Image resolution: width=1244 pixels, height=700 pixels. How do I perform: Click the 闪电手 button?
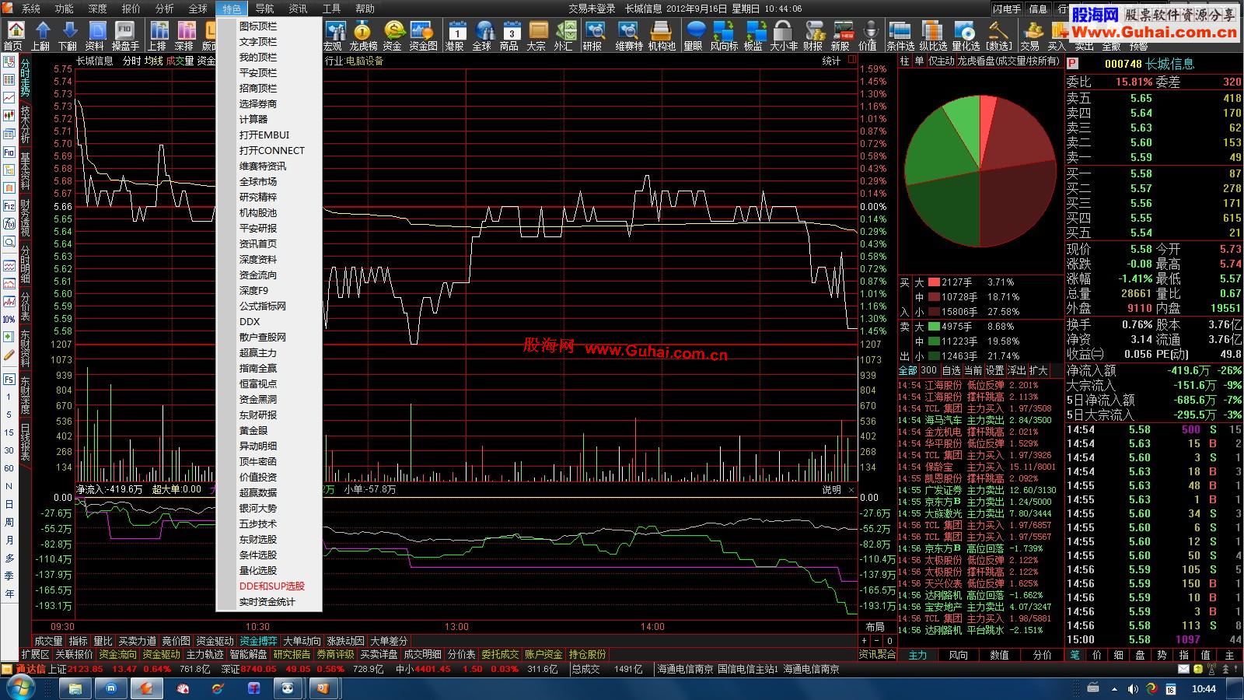pos(1007,9)
